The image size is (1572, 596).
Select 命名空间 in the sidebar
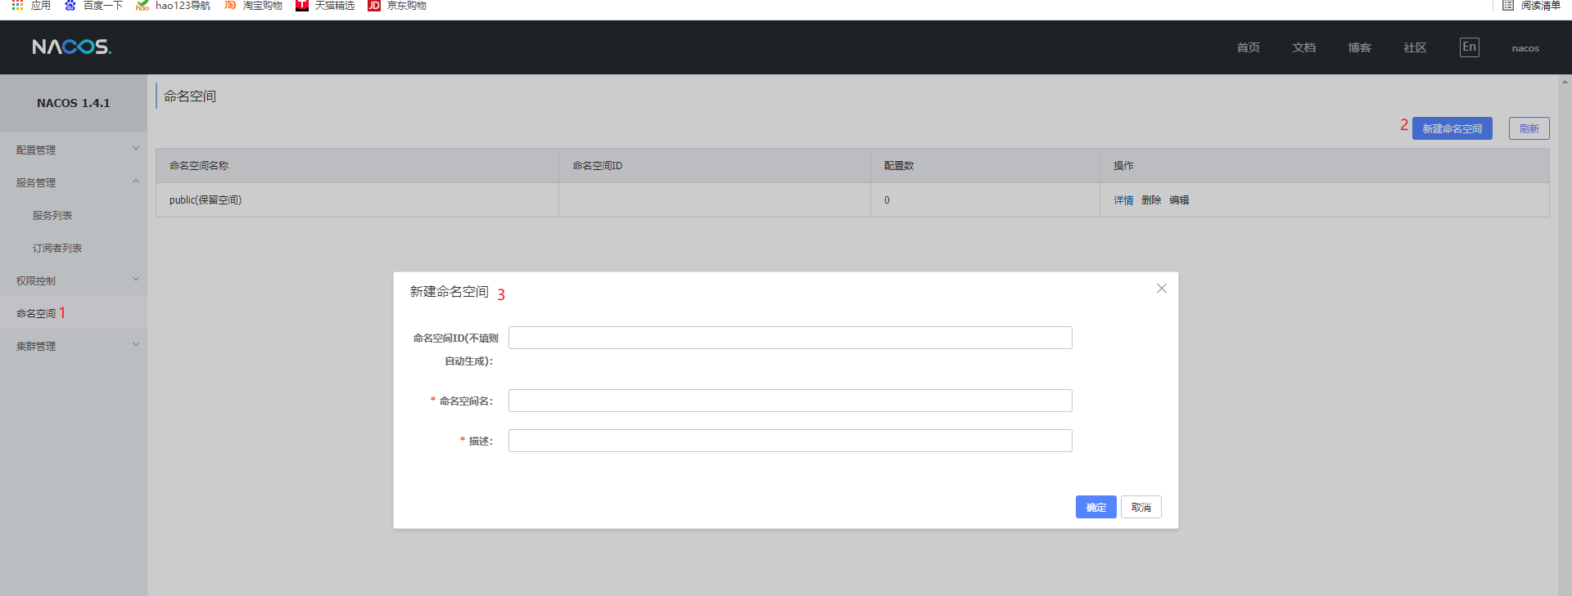[x=36, y=313]
